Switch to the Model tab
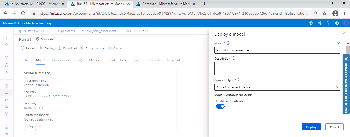Screen dimensions: 350x137 (41, 60)
